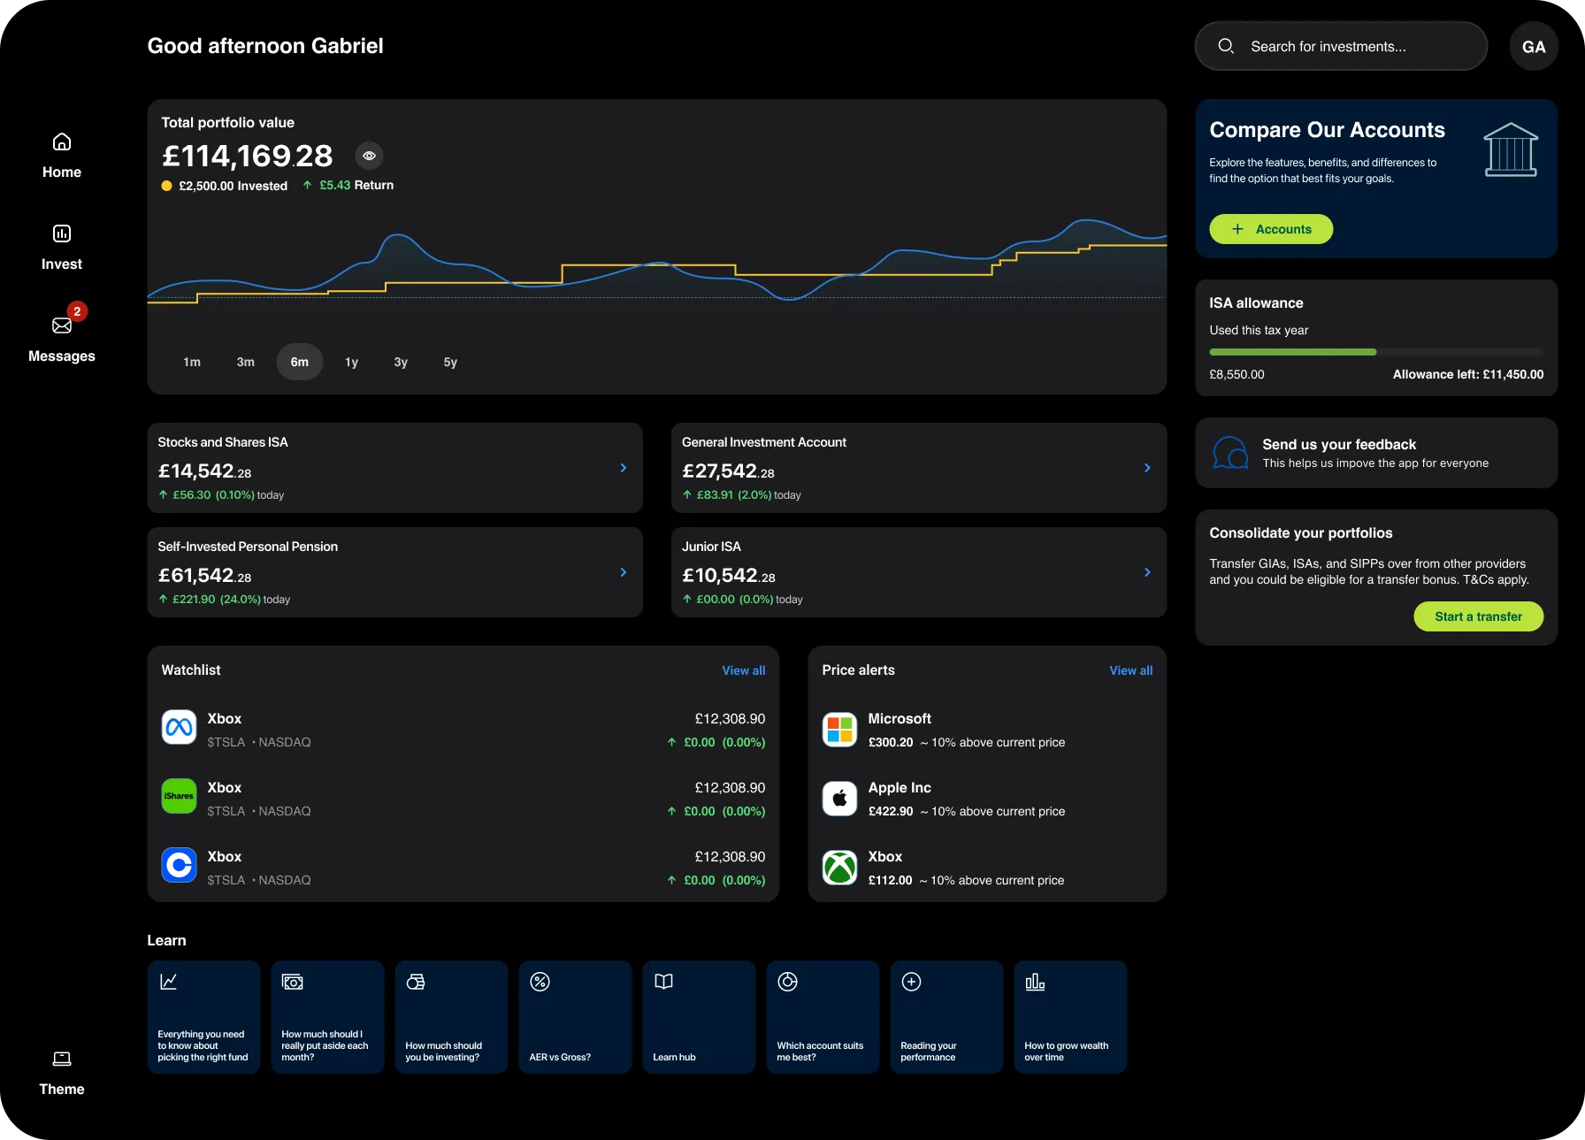Click 'Microsoft' price alert name
Screen dimensions: 1585x1140
point(900,718)
